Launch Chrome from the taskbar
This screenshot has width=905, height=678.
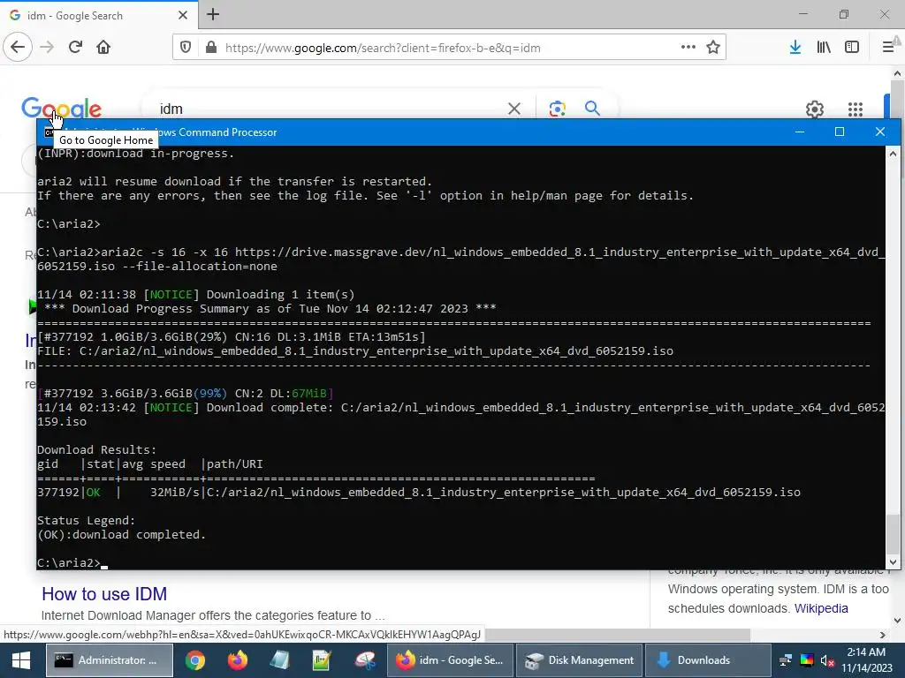[195, 660]
